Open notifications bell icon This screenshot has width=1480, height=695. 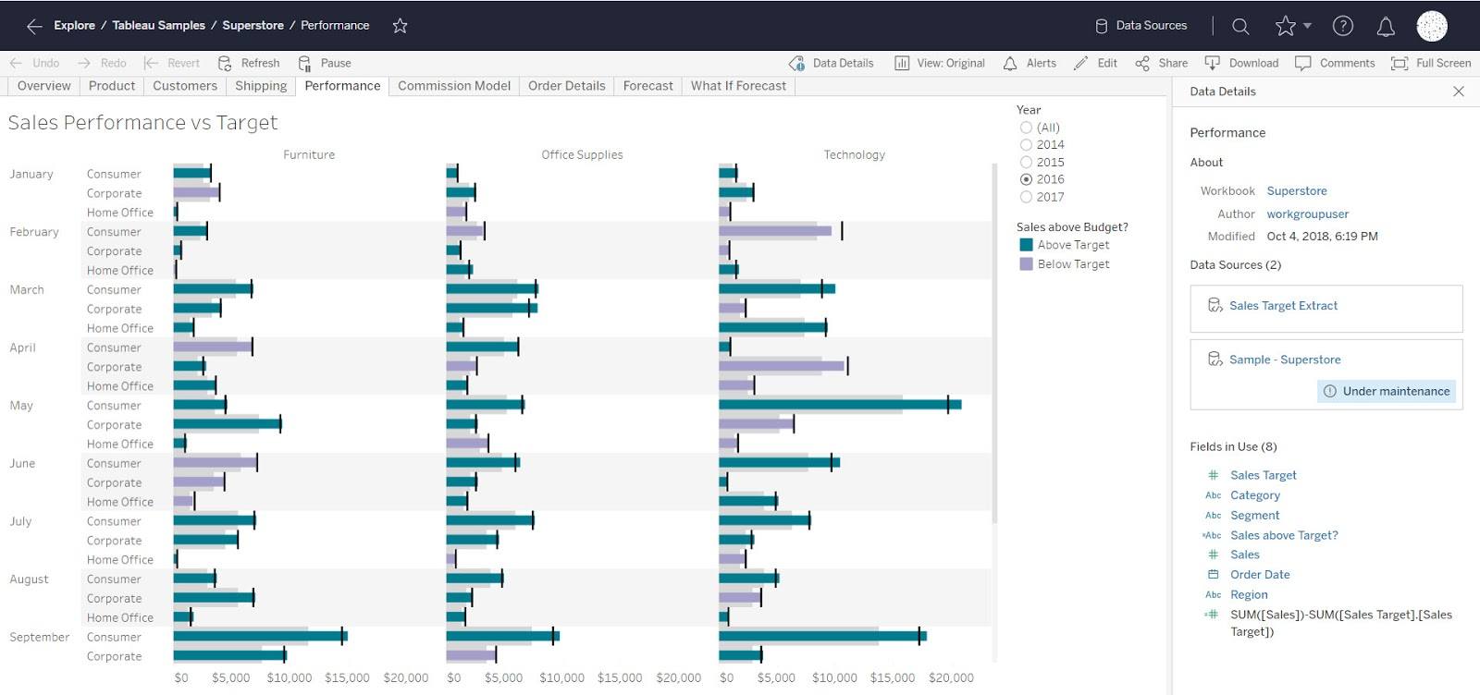[1386, 27]
